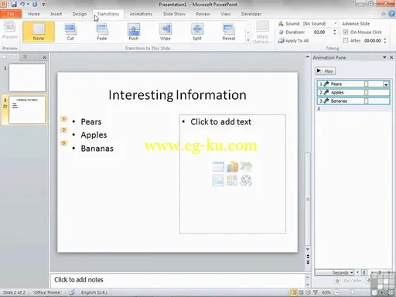Open the Review ribbon tab
Image resolution: width=396 pixels, height=297 pixels.
203,14
